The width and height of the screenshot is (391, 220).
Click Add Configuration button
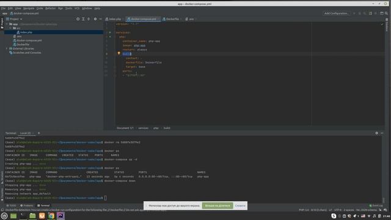[x=336, y=13]
